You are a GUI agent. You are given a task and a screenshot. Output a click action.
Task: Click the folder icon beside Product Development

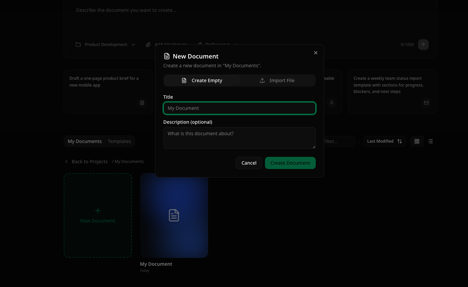[78, 44]
